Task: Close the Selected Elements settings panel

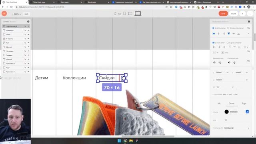Action: (249, 22)
